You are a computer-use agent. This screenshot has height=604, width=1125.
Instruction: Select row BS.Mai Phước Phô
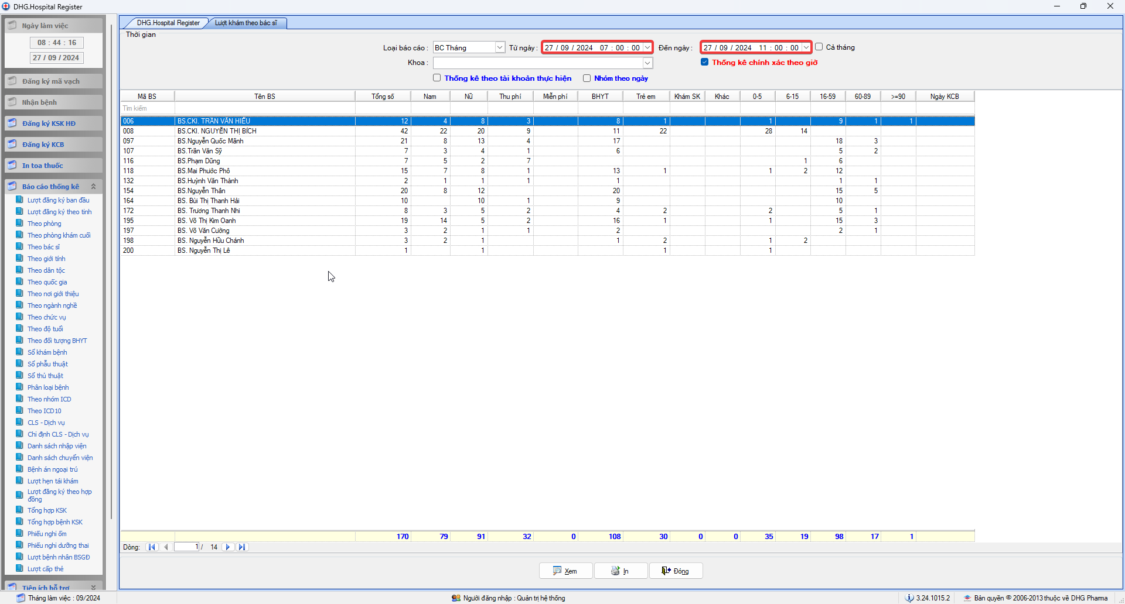coord(547,171)
